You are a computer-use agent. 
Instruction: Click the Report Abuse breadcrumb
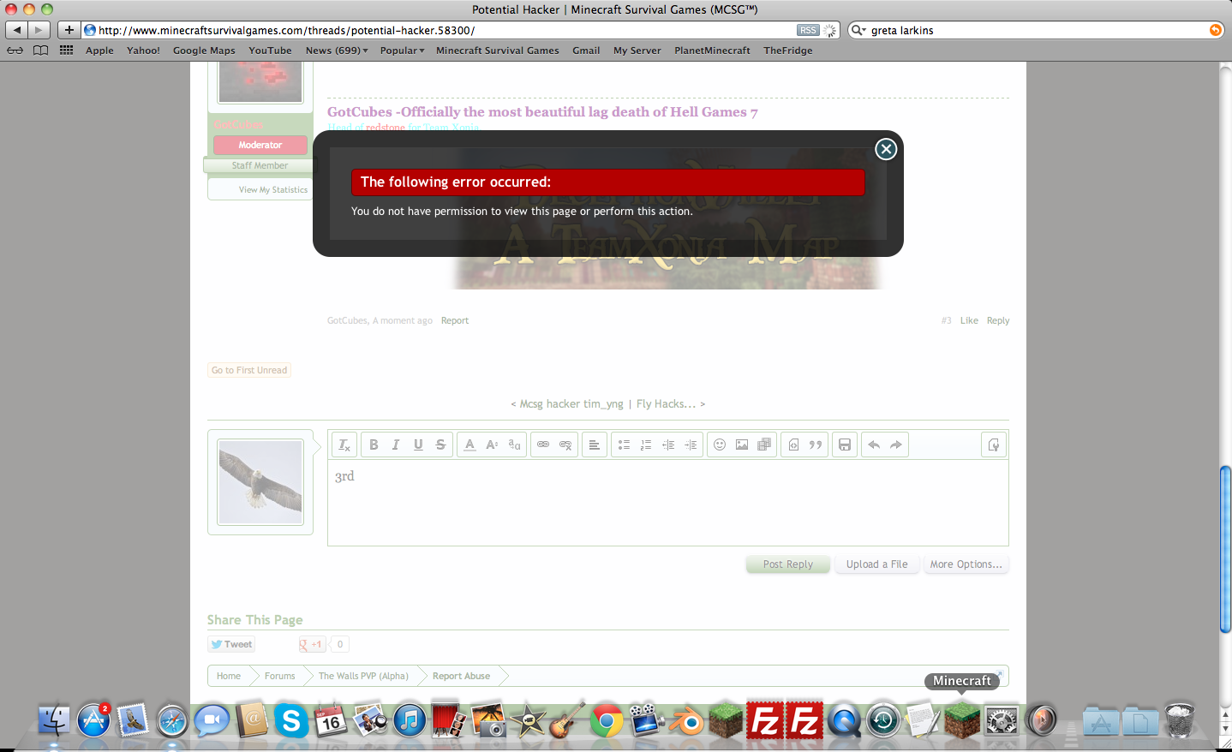point(461,676)
